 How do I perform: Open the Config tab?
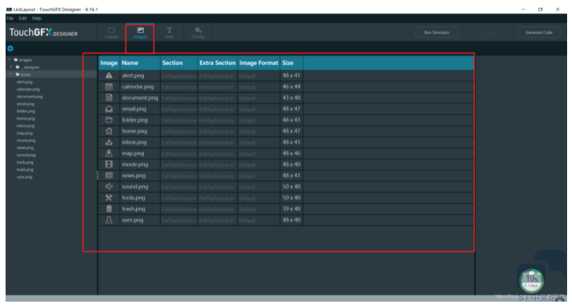(x=198, y=32)
